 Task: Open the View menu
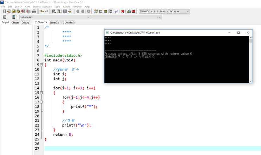point(27,6)
